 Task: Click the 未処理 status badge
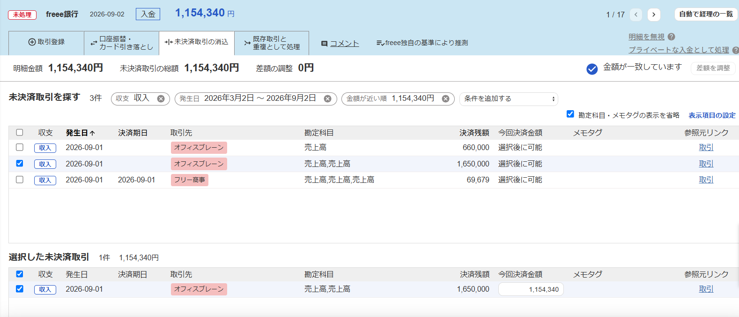click(x=22, y=15)
